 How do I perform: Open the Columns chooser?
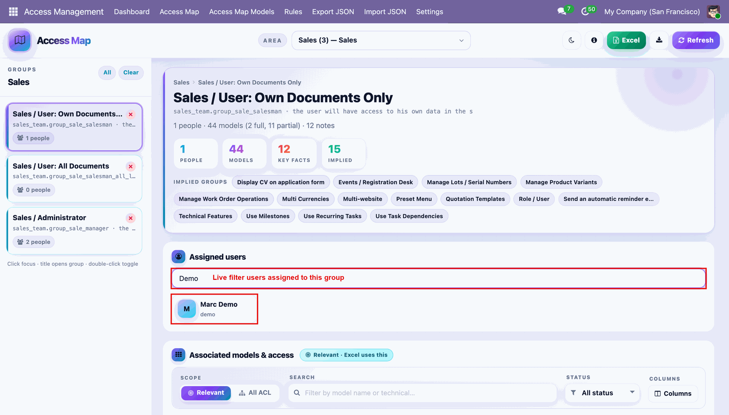pos(673,393)
